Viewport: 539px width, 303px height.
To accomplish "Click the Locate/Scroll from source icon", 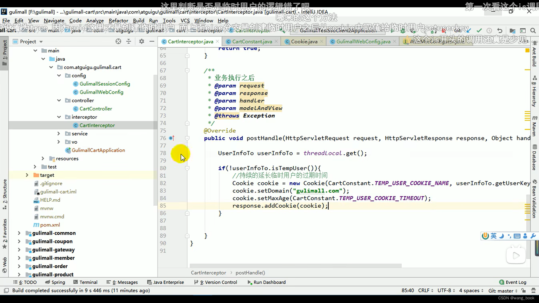I will [118, 42].
